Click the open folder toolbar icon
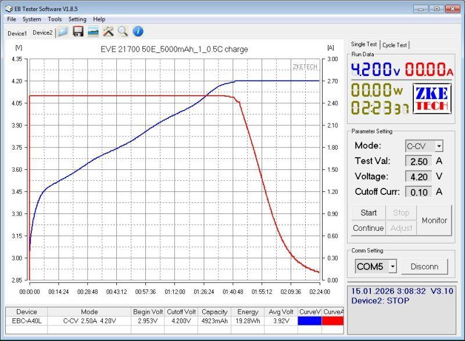The height and width of the screenshot is (341, 465). (63, 31)
